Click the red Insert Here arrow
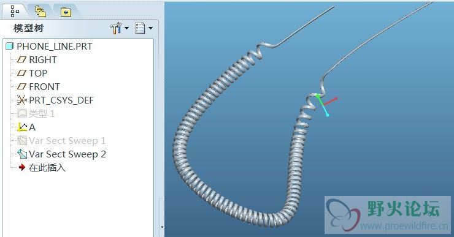This screenshot has width=454, height=237. [22, 167]
